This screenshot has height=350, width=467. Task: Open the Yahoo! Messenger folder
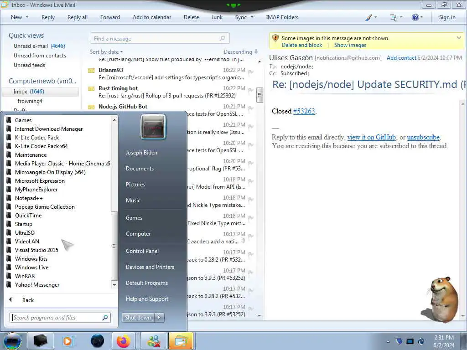point(37,285)
